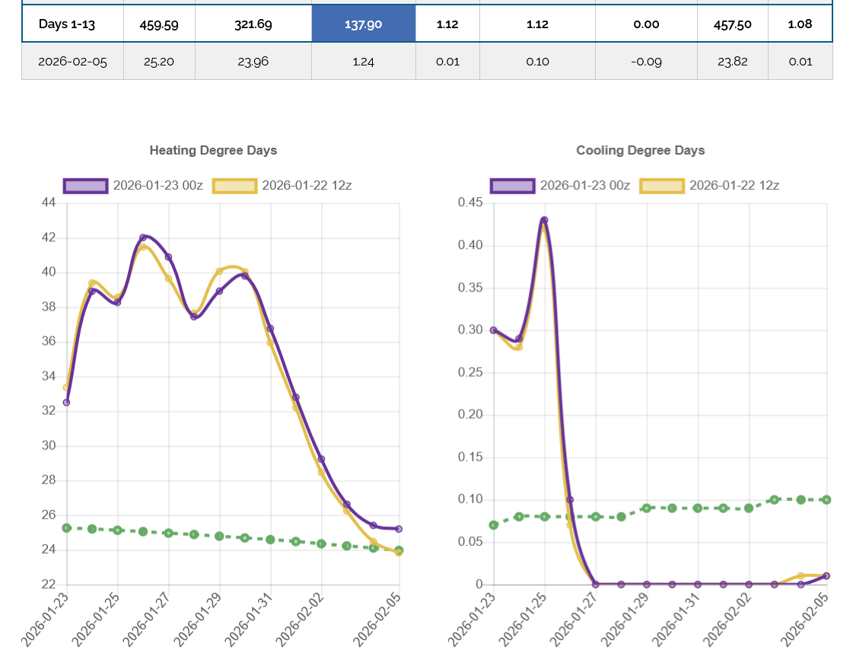Click the 23.82 value in the bottom row
The height and width of the screenshot is (657, 853).
click(732, 62)
